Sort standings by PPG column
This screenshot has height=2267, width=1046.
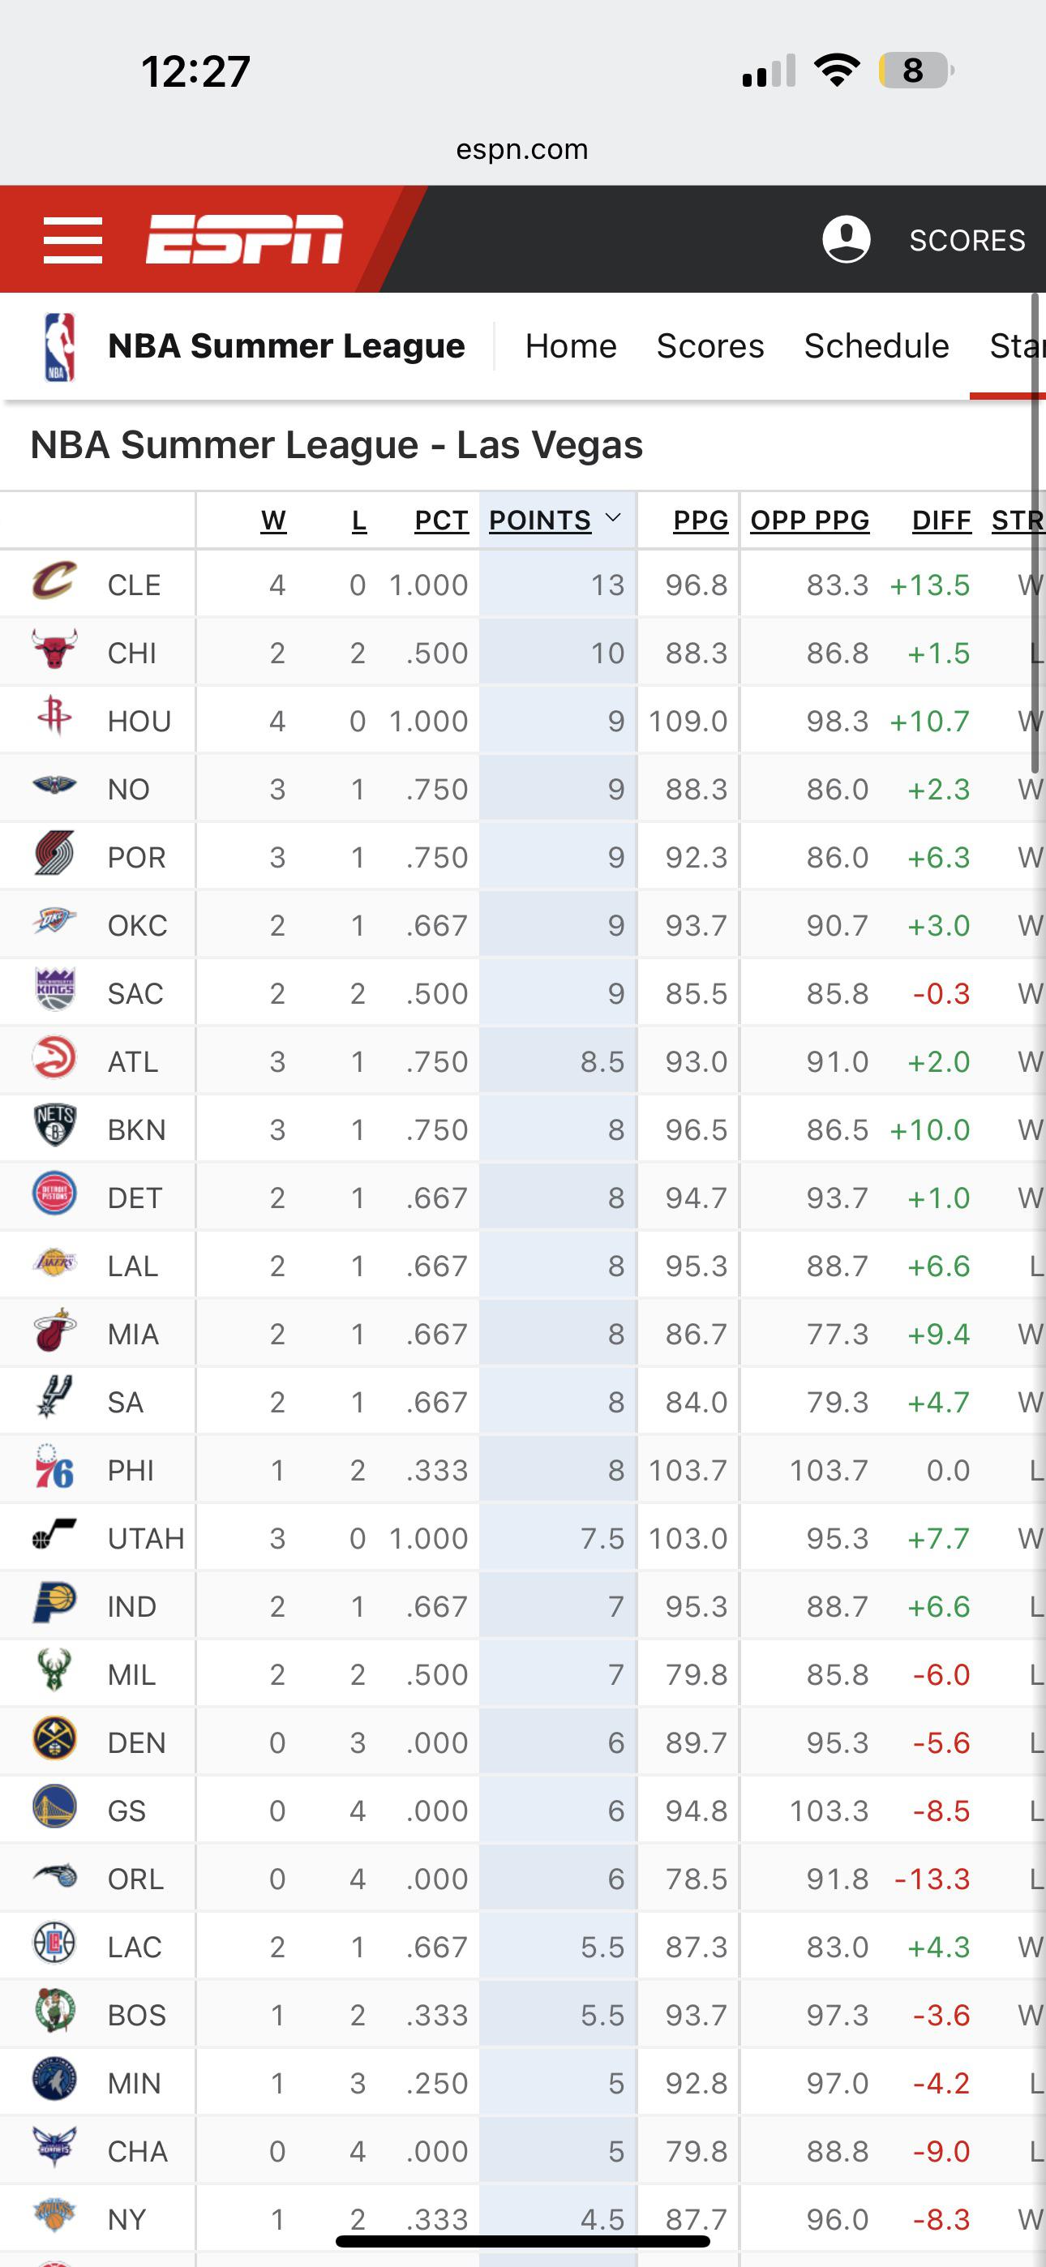pos(700,521)
